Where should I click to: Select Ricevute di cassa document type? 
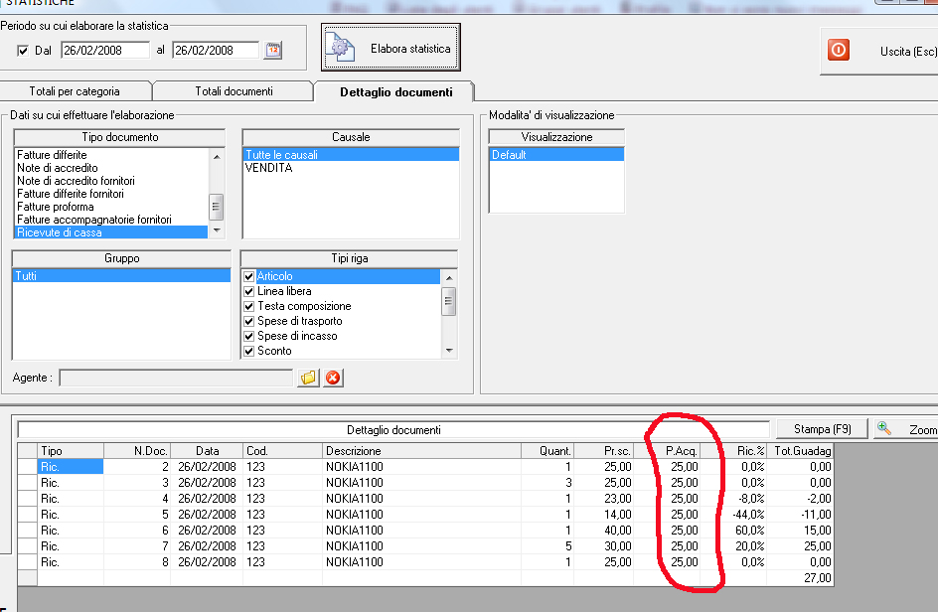click(x=110, y=232)
